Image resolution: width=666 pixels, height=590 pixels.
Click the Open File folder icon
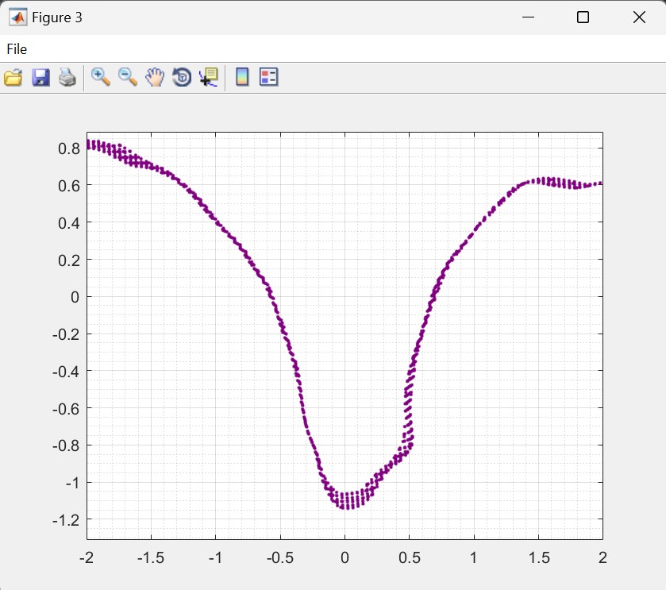pos(13,77)
